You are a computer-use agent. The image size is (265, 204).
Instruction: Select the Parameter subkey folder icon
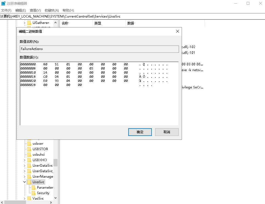point(34,188)
